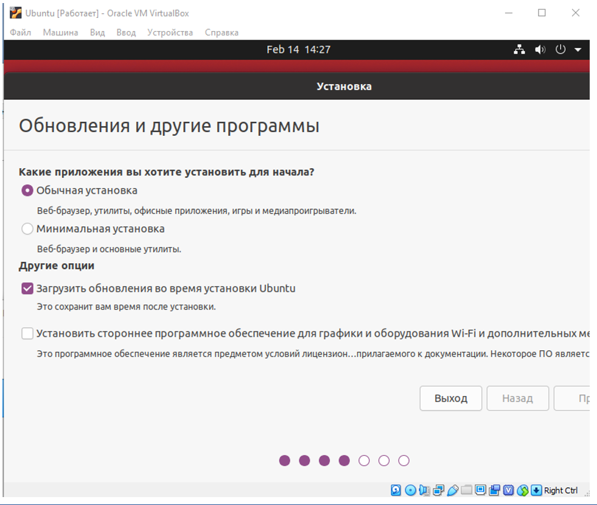Open the 'Файл' menu
The image size is (597, 505).
click(x=21, y=32)
